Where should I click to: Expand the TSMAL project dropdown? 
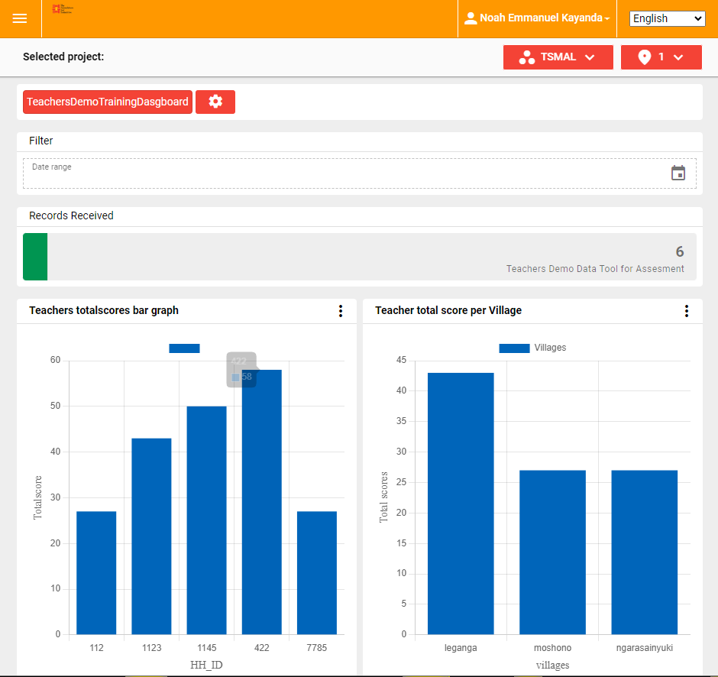click(x=558, y=57)
